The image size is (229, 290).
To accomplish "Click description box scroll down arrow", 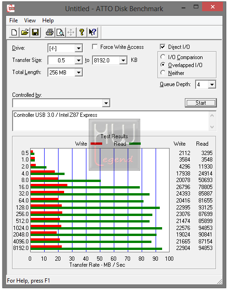I will click(212, 127).
